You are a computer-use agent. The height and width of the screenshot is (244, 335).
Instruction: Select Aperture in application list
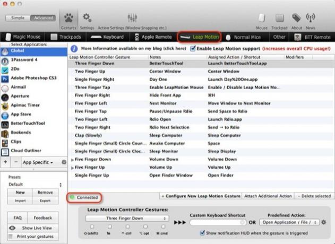[x=34, y=97]
